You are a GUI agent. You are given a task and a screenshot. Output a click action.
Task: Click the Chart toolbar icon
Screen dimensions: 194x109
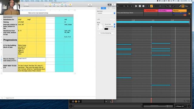(x=54, y=5)
